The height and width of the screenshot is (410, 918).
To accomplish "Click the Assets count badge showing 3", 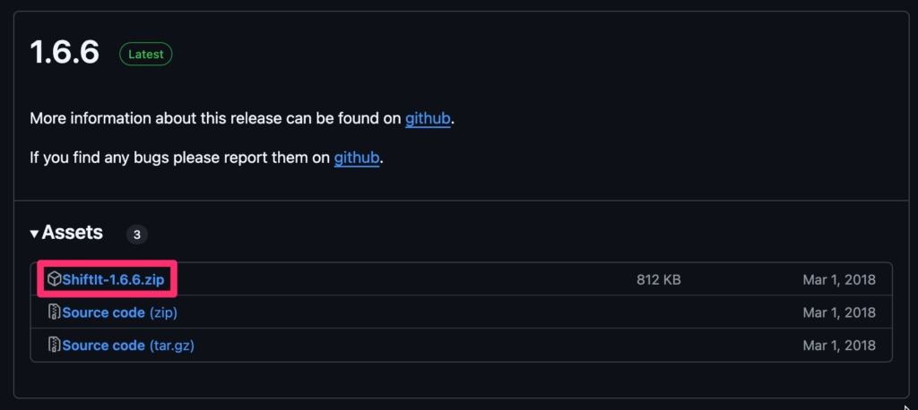I will [137, 235].
